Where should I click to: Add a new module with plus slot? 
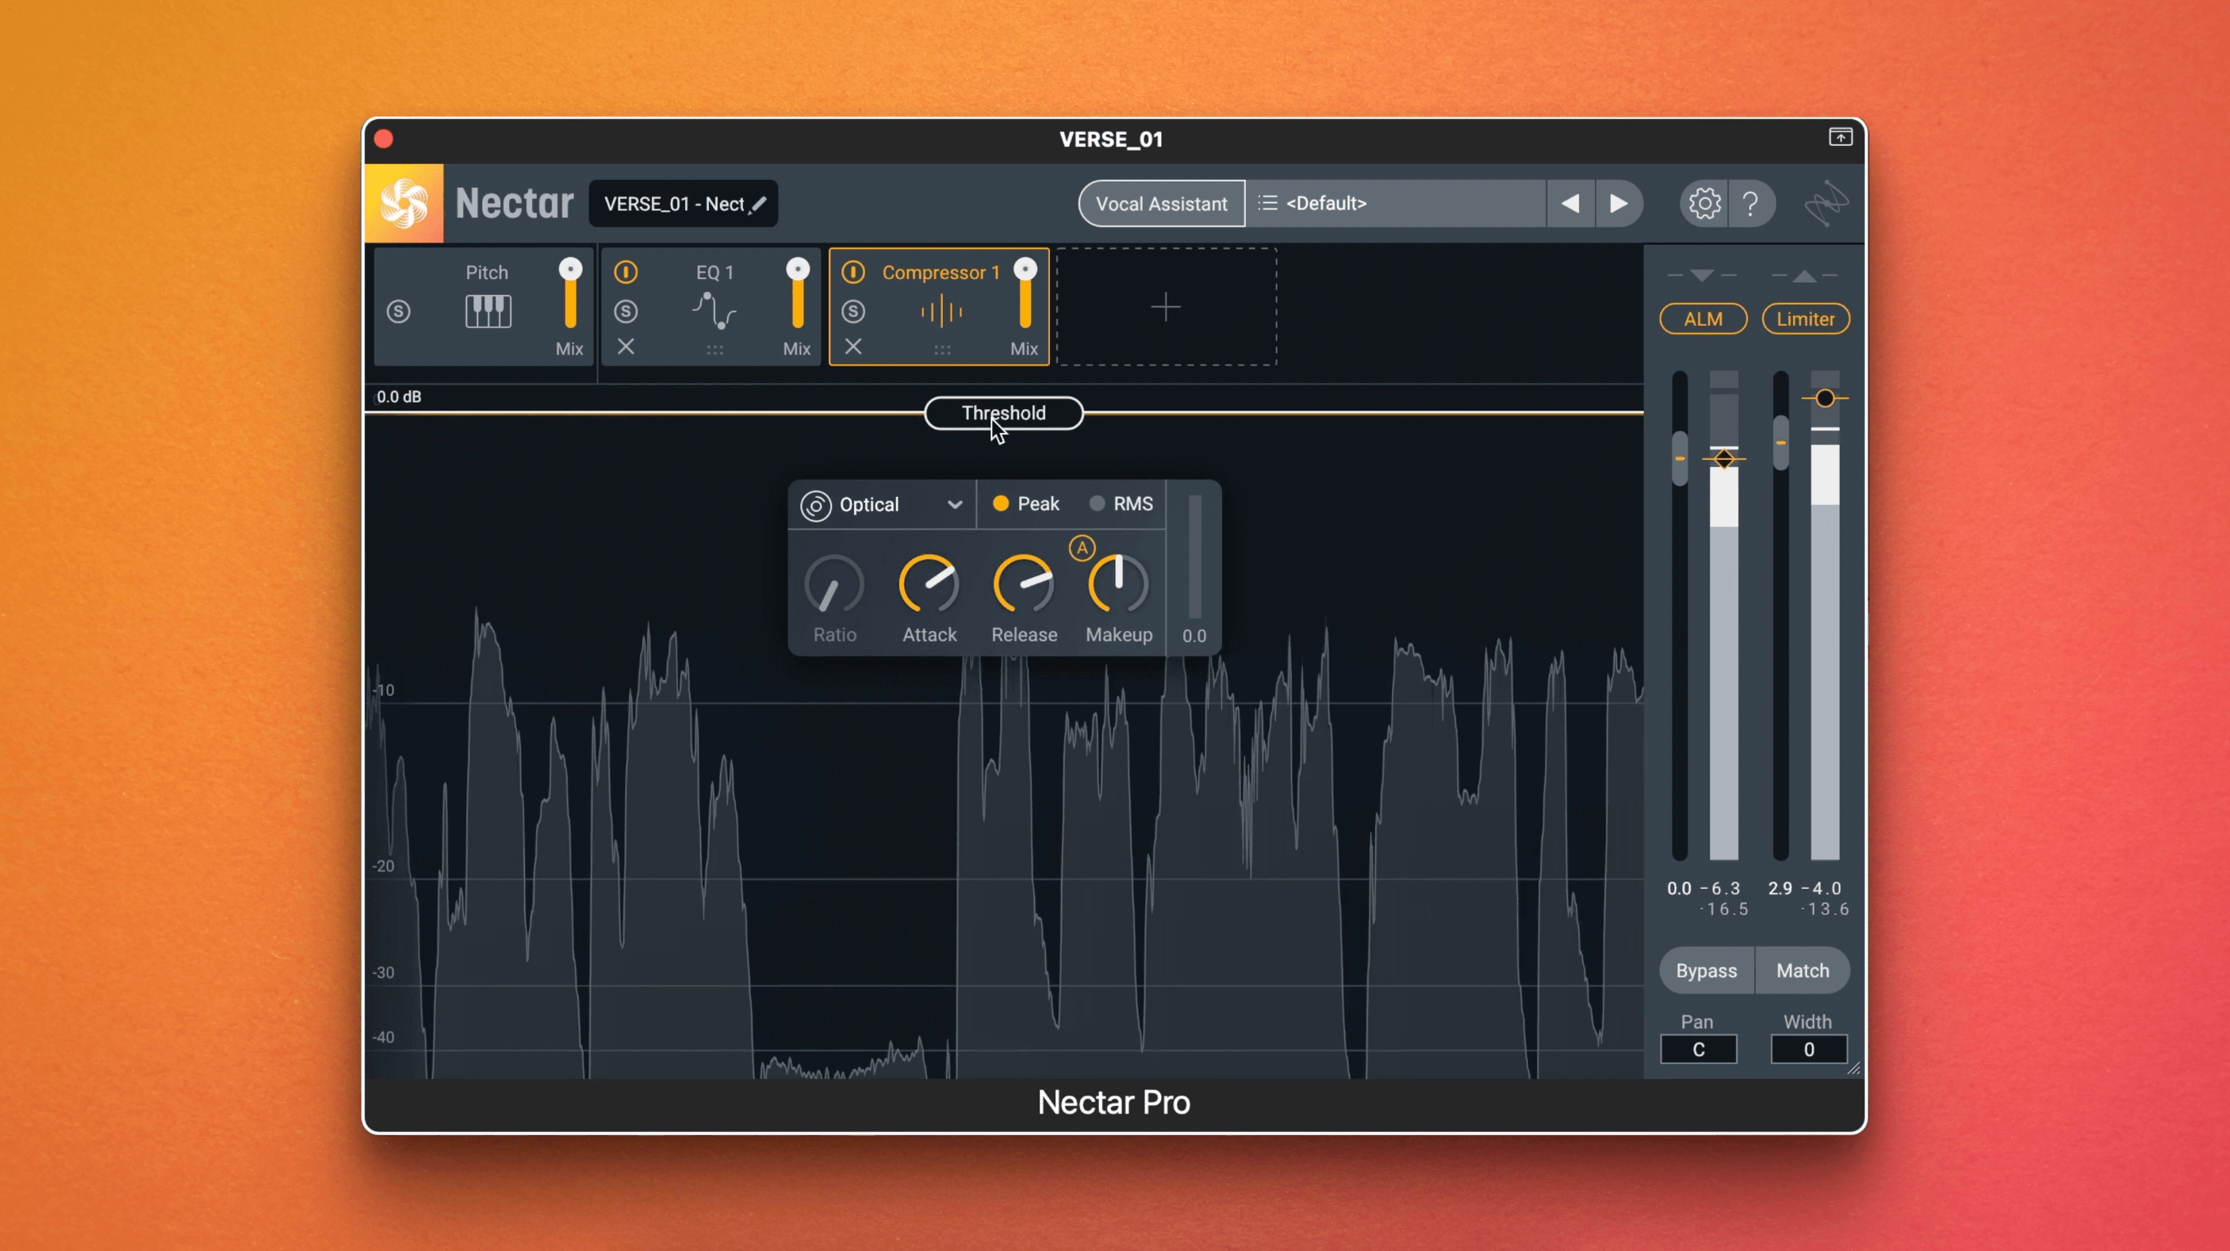point(1166,307)
